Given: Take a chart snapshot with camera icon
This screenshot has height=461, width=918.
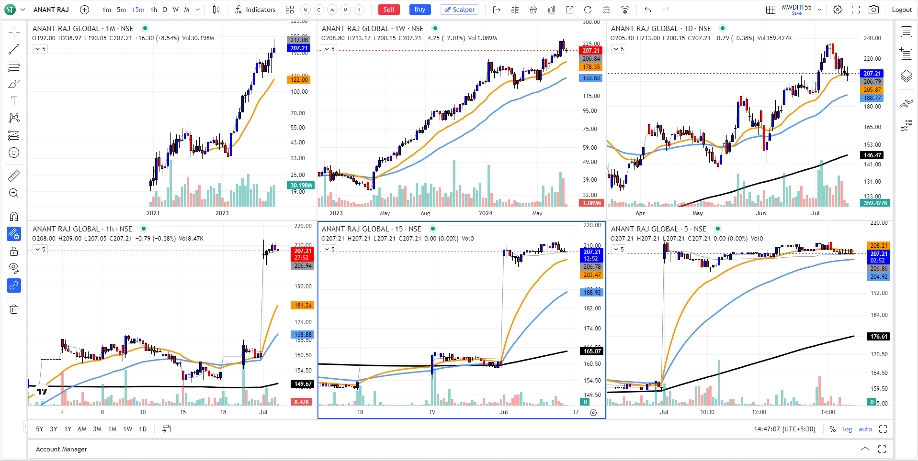Looking at the screenshot, I should point(873,10).
